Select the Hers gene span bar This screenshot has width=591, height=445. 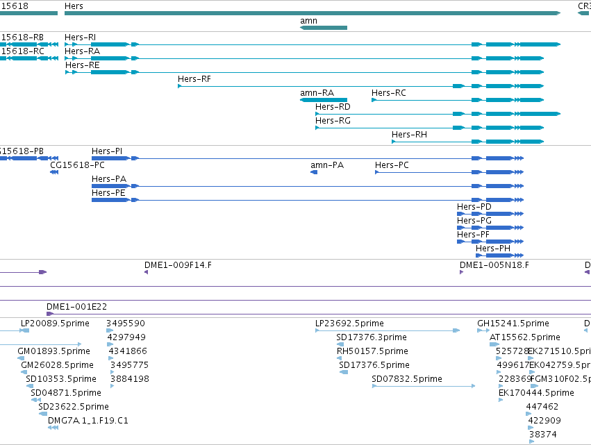pyautogui.click(x=313, y=13)
